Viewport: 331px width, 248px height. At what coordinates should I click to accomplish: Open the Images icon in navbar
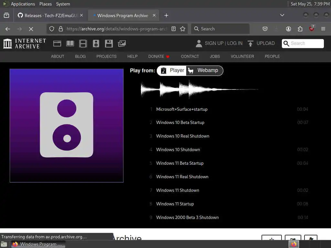[122, 44]
